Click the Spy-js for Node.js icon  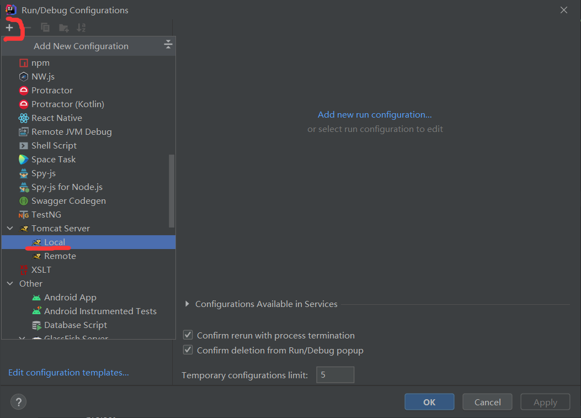click(24, 187)
